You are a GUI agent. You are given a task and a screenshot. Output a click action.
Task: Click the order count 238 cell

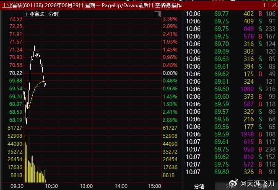click(x=270, y=149)
